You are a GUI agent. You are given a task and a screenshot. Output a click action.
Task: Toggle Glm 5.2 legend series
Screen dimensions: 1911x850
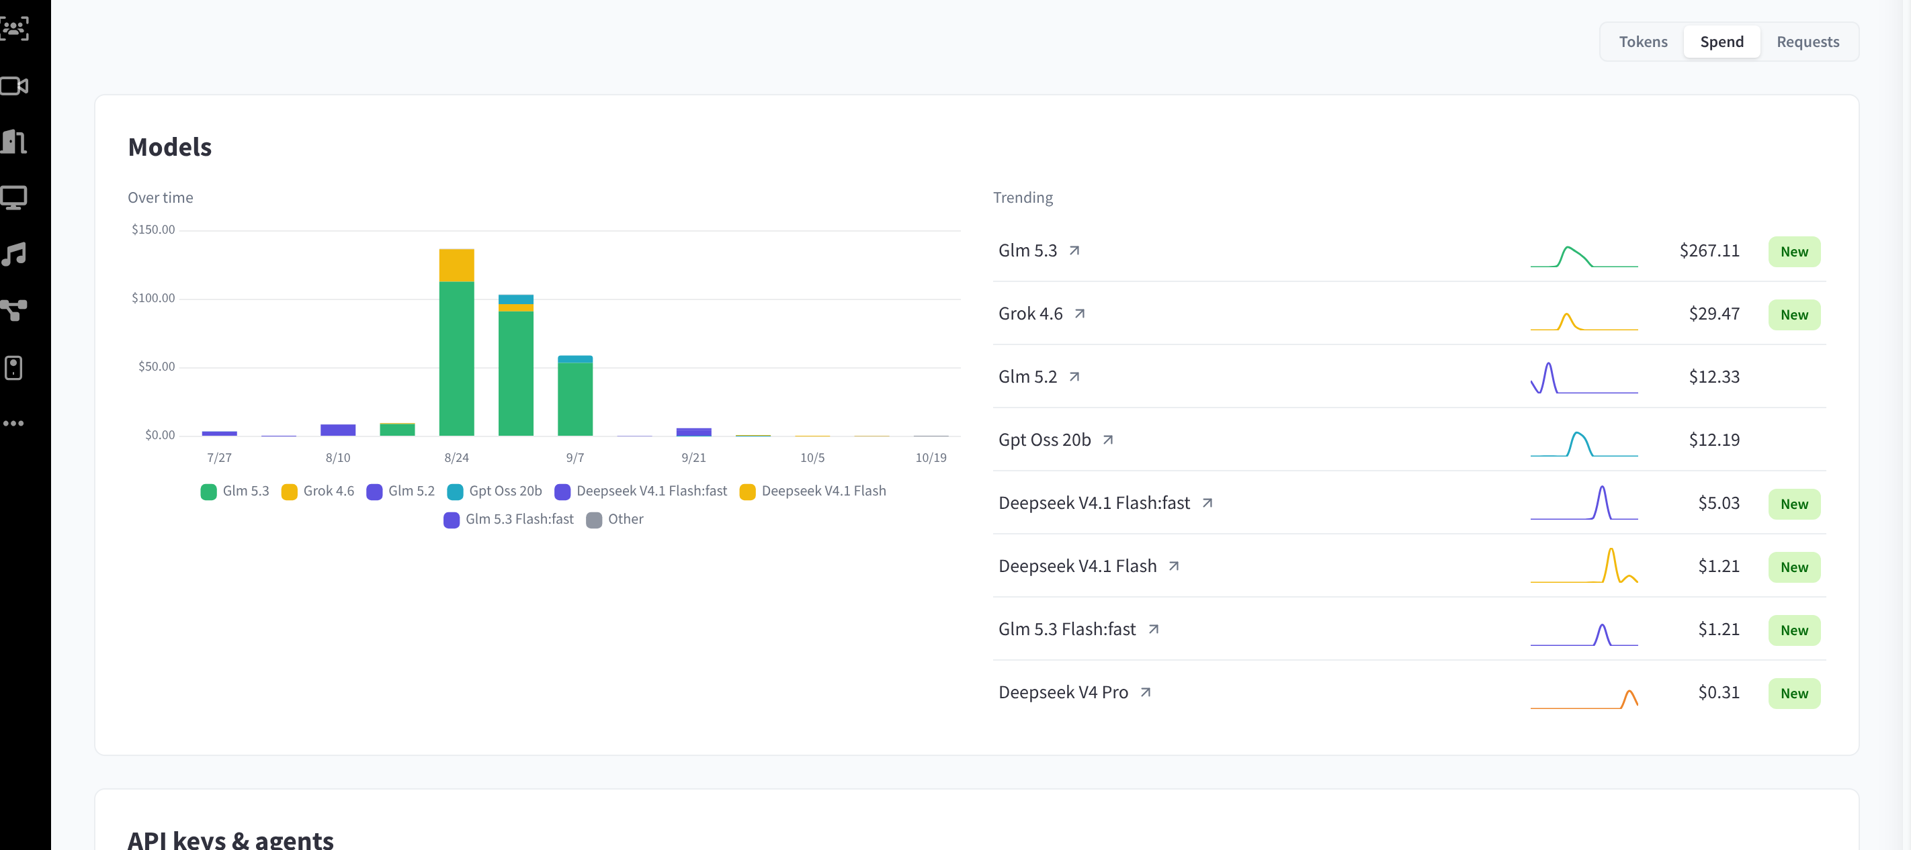pos(400,491)
